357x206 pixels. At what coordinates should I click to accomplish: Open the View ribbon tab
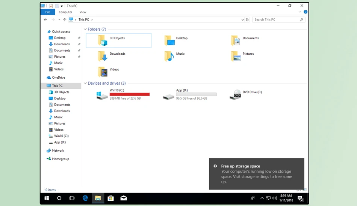[83, 12]
